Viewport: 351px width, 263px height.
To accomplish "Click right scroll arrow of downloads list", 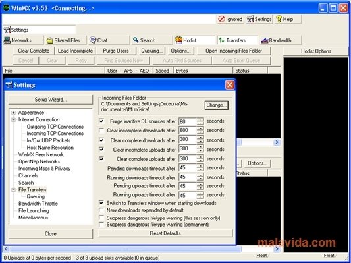I will coord(277,142).
